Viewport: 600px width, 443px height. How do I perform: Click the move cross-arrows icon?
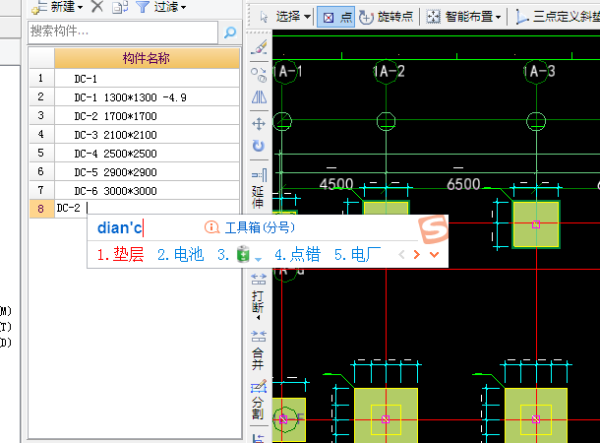coord(259,124)
